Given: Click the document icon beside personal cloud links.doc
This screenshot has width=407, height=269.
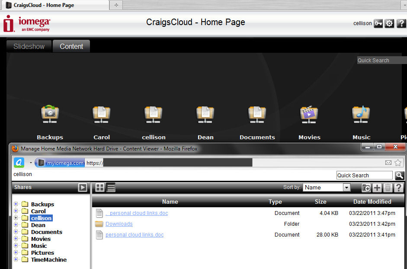Looking at the screenshot, I should point(99,235).
